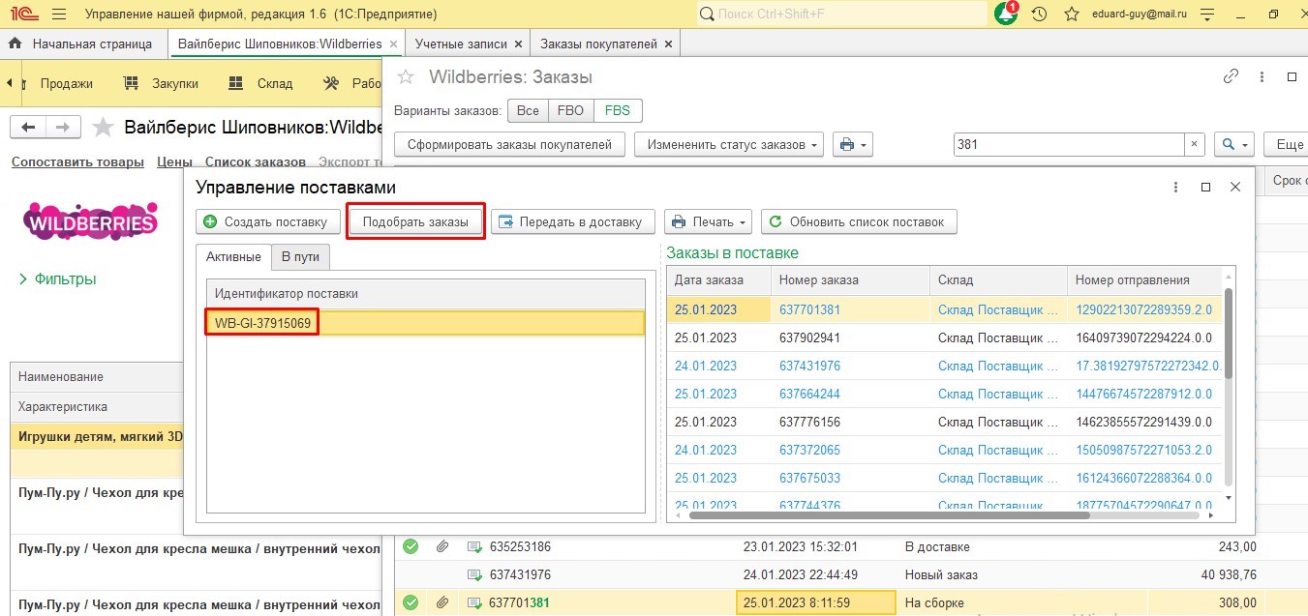This screenshot has width=1308, height=616.
Task: Select the FBO order variant
Action: tap(571, 110)
